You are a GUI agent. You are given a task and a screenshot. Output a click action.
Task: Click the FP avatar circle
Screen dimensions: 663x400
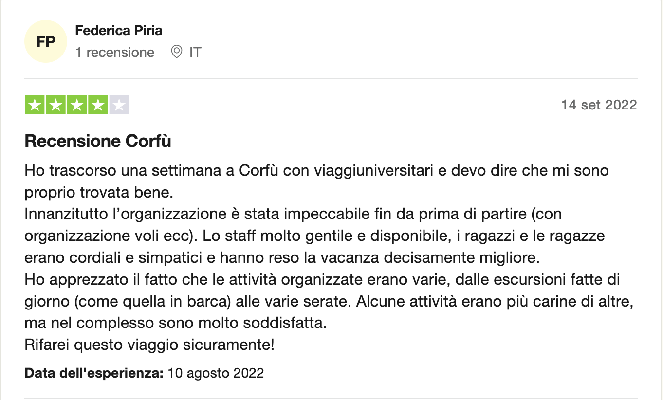pyautogui.click(x=46, y=42)
